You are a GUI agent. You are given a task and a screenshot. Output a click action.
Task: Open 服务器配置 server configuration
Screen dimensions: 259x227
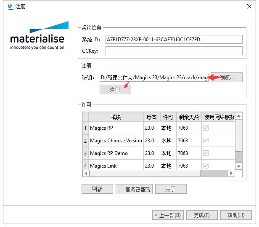tap(134, 189)
